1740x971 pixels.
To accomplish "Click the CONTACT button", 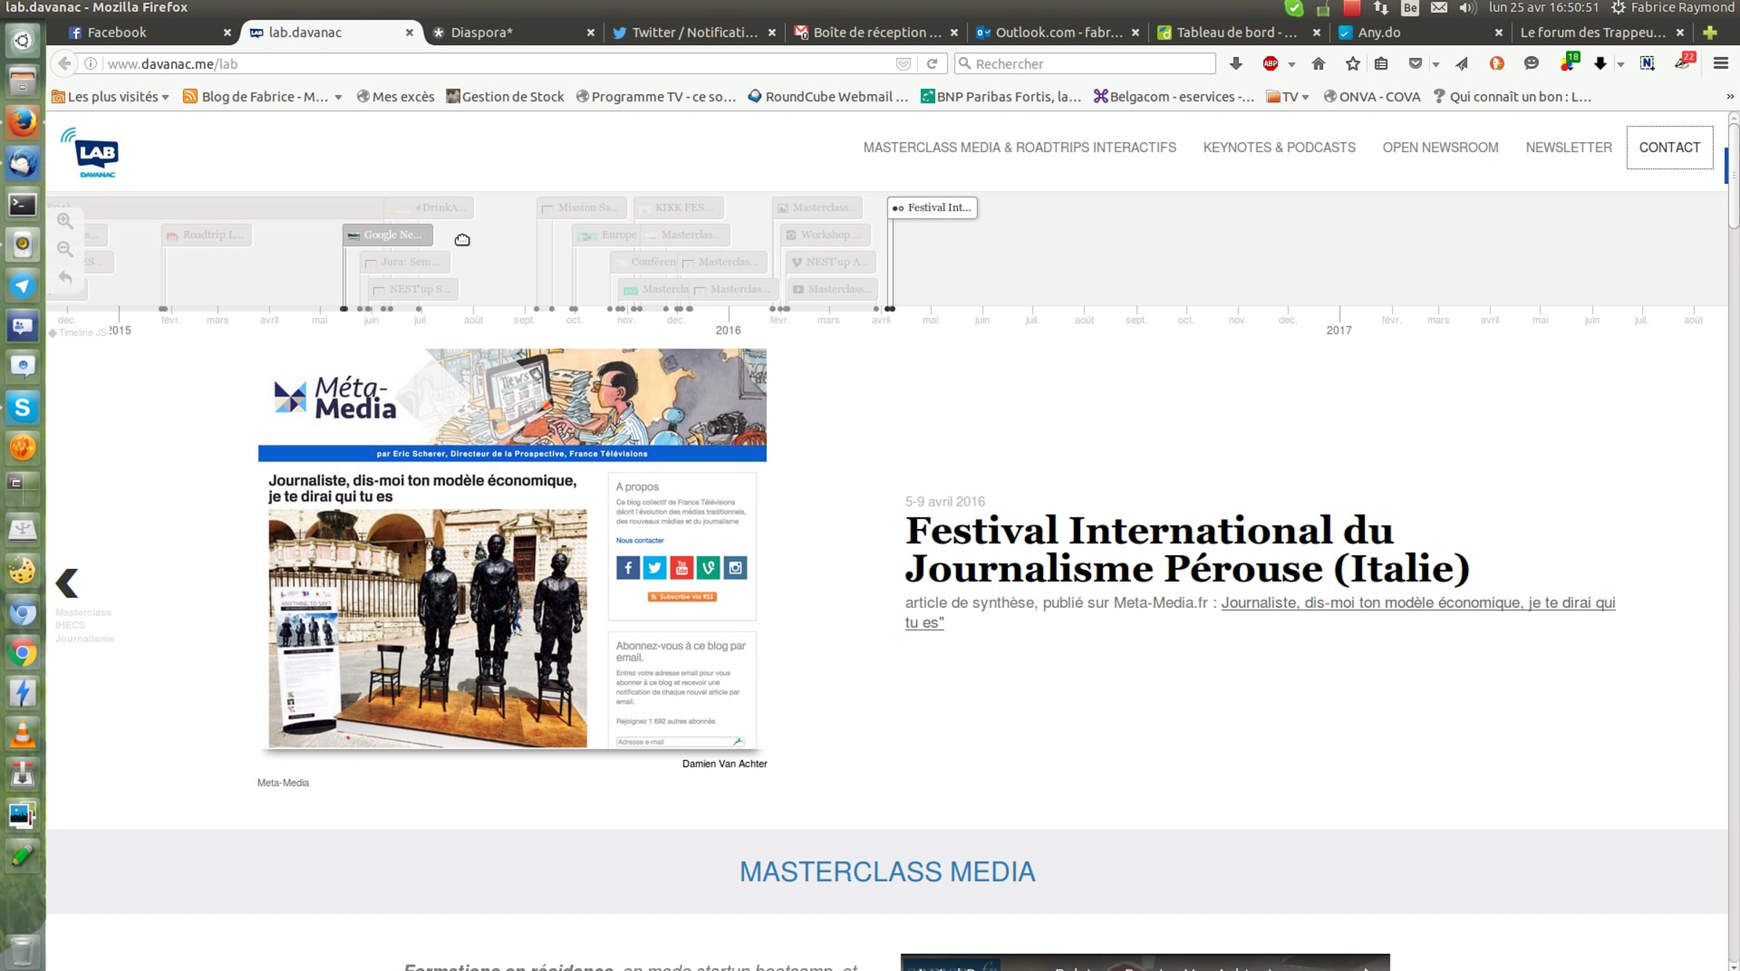I will point(1669,147).
